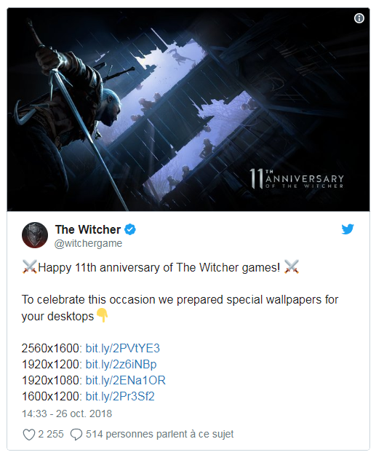Click the crossed swords emoji after games!
The height and width of the screenshot is (455, 376).
click(x=292, y=267)
